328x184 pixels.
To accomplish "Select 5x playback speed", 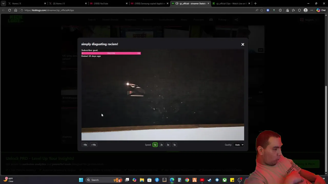I will coord(175,145).
